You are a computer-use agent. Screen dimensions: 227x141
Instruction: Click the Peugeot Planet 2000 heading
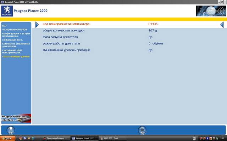[31, 11]
